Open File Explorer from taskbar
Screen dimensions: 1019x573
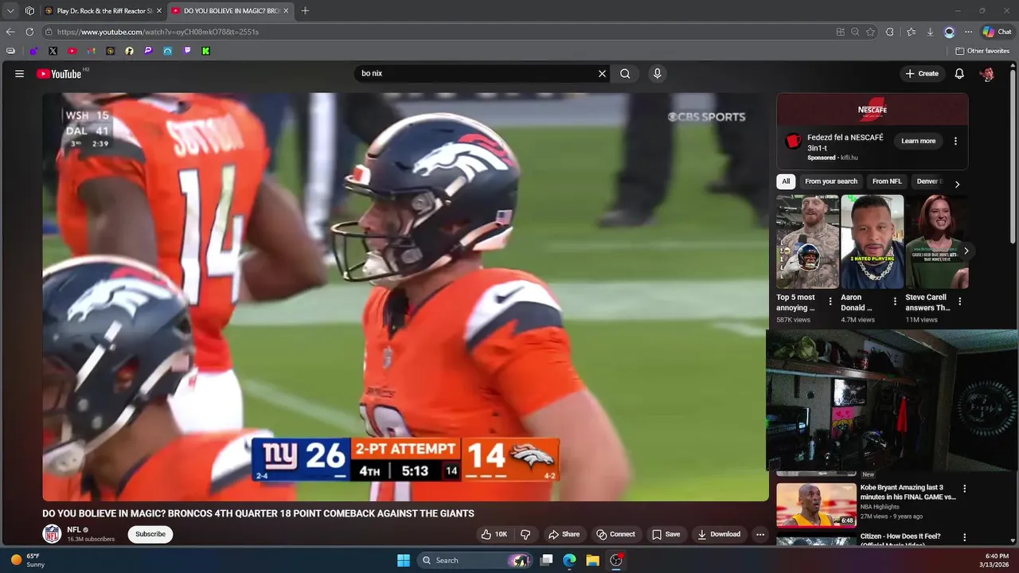[x=592, y=560]
